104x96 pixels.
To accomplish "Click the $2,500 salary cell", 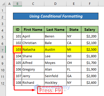I will (90, 49).
